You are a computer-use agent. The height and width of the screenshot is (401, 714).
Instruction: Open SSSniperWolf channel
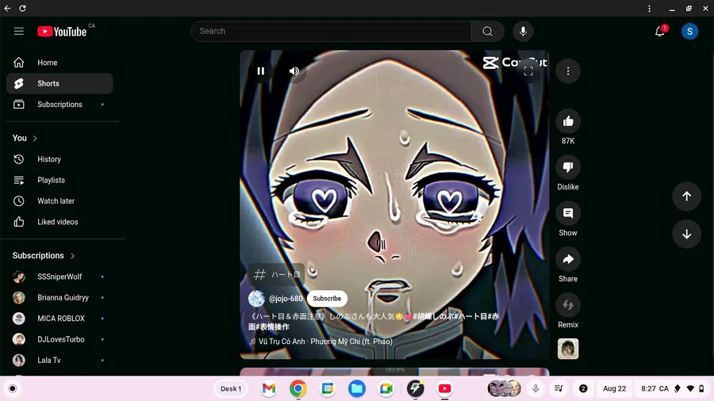click(x=59, y=277)
